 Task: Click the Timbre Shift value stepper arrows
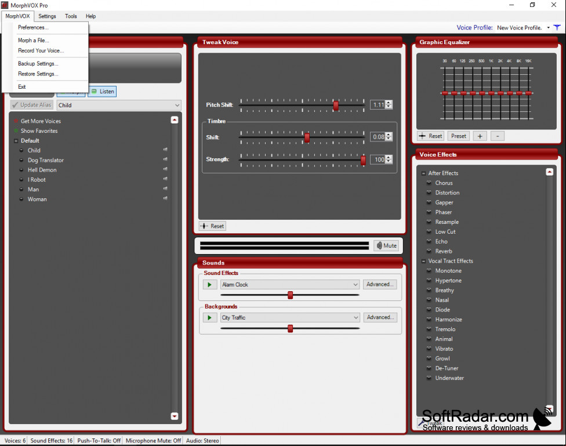(x=389, y=137)
